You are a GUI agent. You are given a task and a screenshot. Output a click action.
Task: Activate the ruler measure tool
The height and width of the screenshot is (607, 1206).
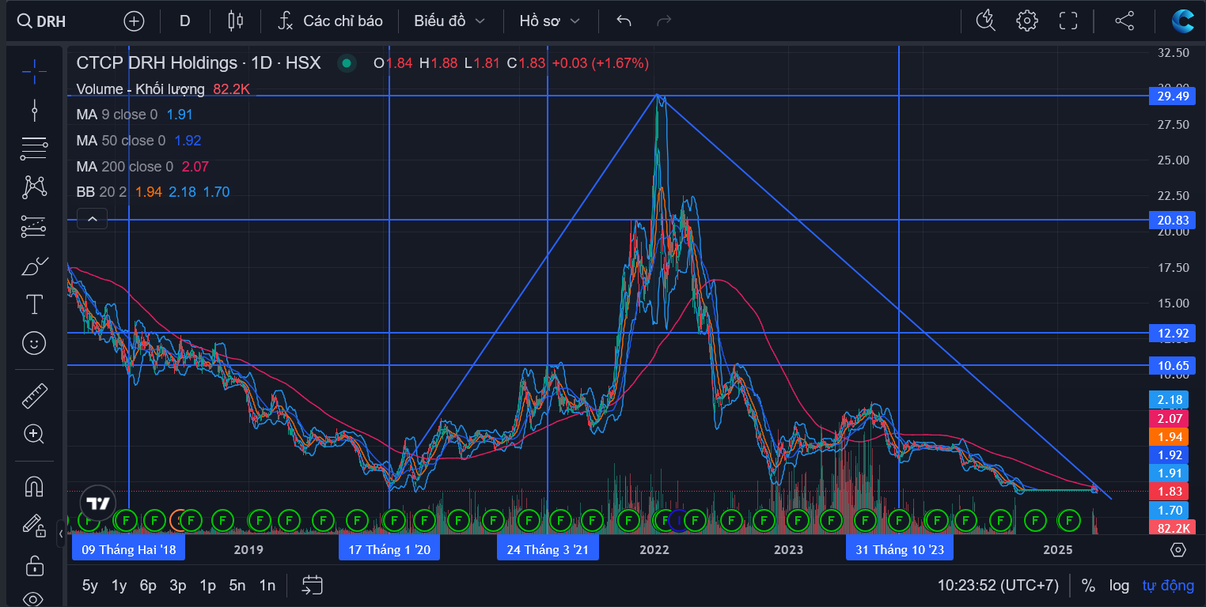point(34,394)
